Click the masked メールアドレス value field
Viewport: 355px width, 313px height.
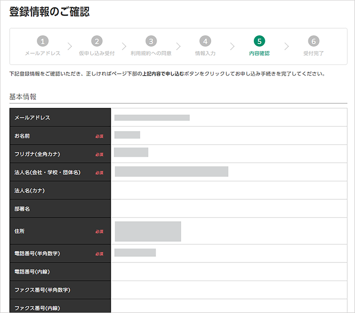click(152, 118)
